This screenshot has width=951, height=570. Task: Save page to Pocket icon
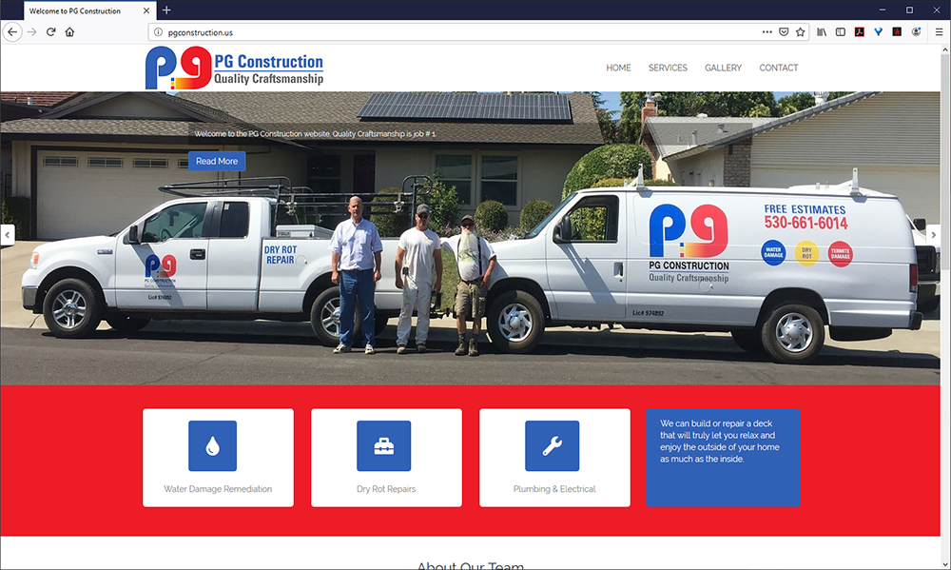tap(784, 32)
